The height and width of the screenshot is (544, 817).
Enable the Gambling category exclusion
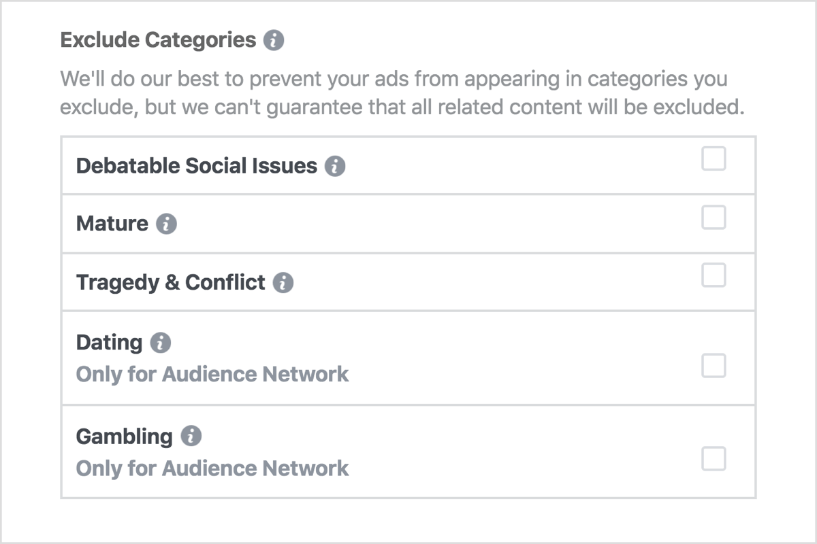click(x=714, y=460)
